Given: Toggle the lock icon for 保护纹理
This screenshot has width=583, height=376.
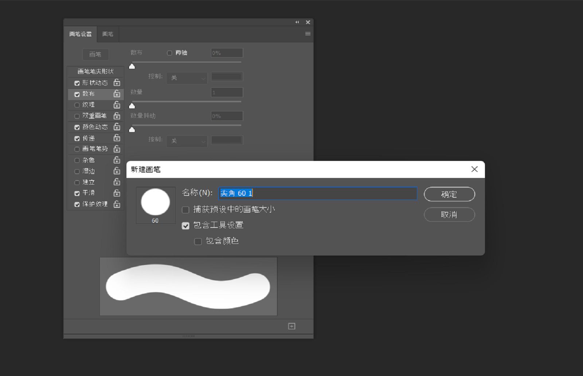Looking at the screenshot, I should [117, 204].
